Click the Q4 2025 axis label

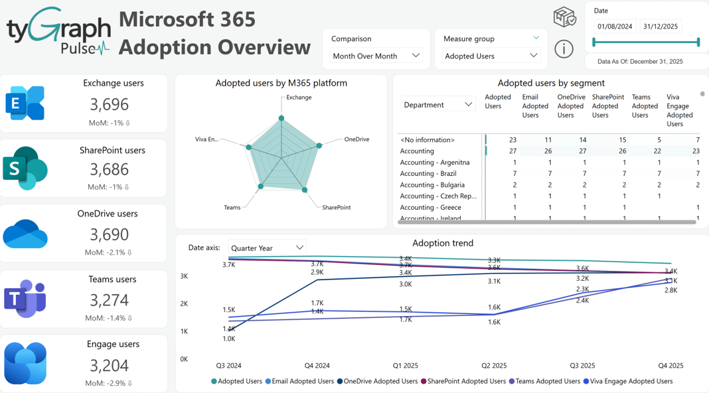670,365
